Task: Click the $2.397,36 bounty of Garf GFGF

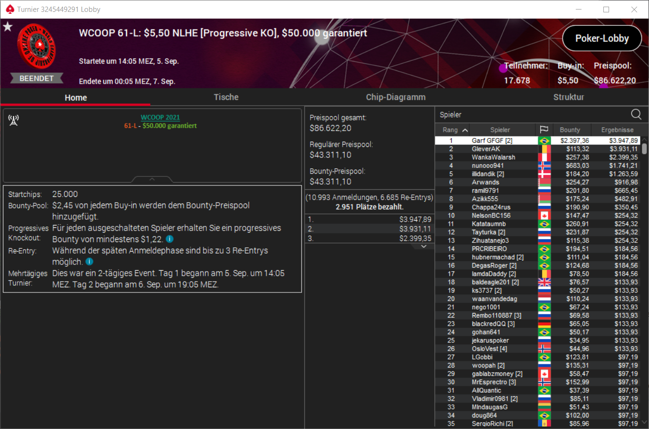Action: [574, 141]
